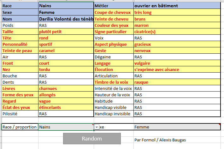Select the "Teinte de peau" label cell
The image size is (224, 149).
[x=20, y=51]
